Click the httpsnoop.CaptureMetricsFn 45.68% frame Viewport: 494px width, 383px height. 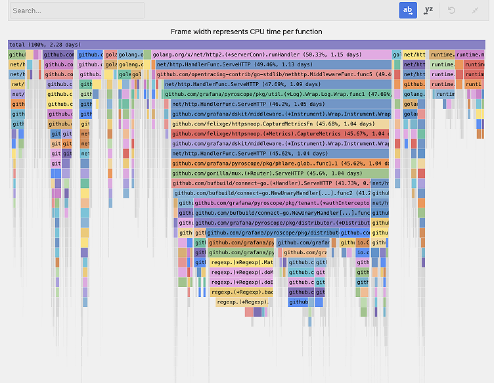pyautogui.click(x=280, y=124)
